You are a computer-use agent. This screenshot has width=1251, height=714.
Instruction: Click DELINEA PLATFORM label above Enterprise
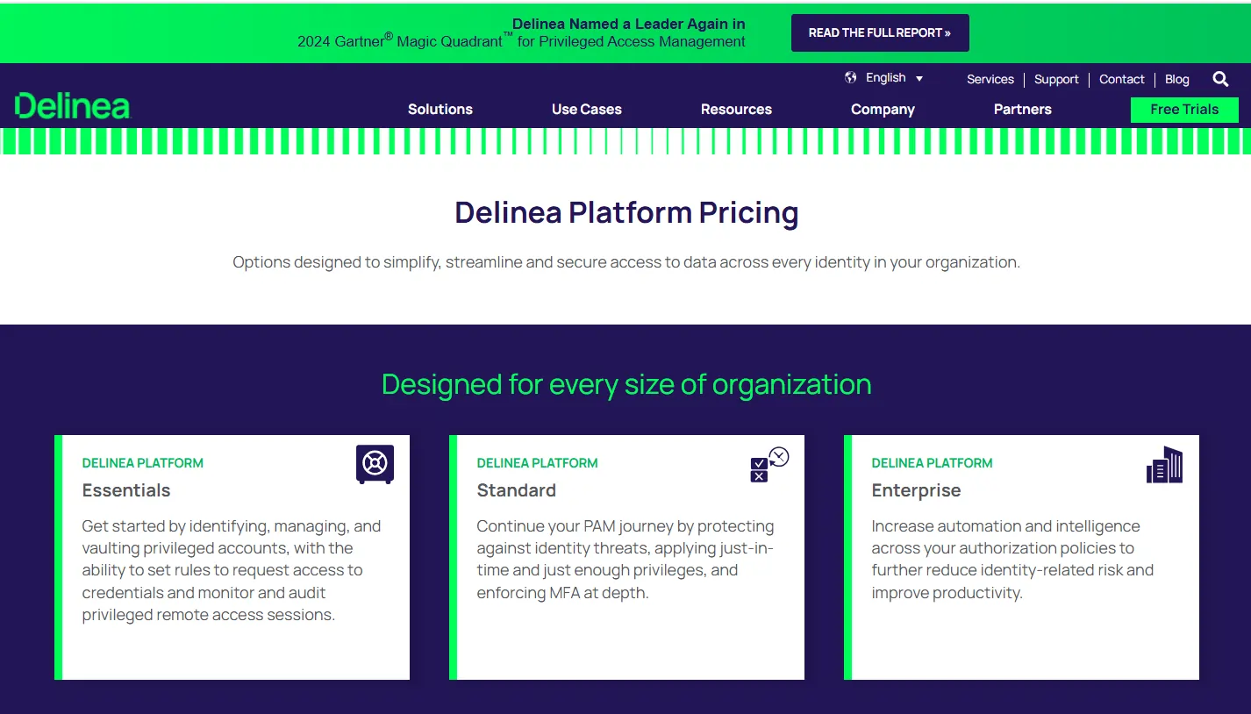932,463
